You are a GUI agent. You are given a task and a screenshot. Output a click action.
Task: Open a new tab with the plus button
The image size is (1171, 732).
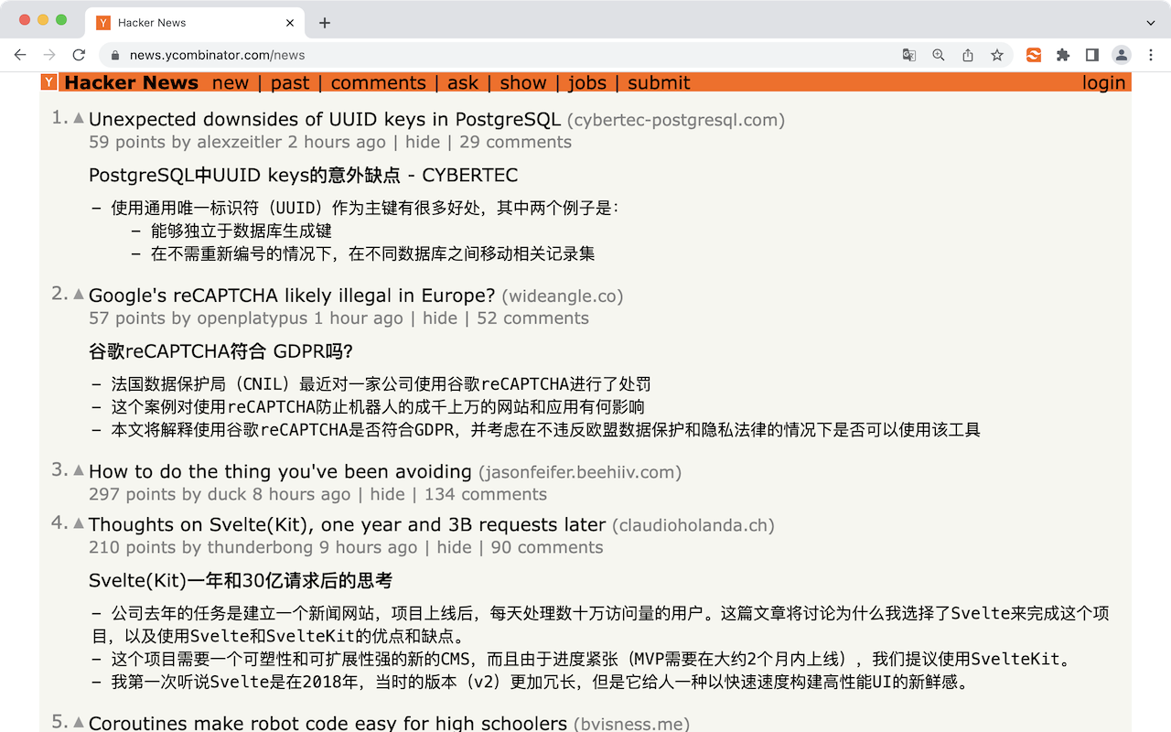tap(325, 23)
